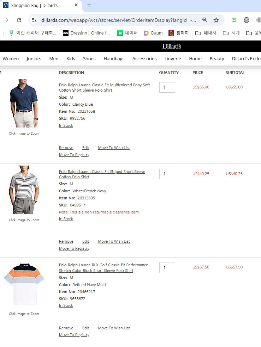
Task: Click the monkey face extension icon
Action: pos(247,20)
